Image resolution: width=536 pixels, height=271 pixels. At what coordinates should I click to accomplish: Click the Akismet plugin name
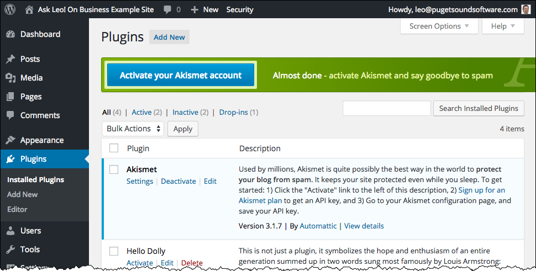141,169
